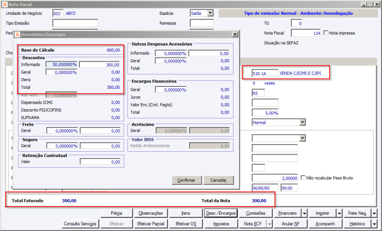This screenshot has height=231, width=382.
Task: Click the Cancelar button
Action: point(219,180)
